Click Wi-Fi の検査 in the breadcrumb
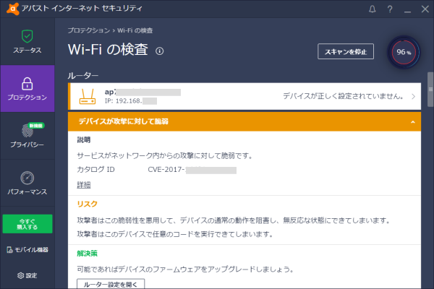This screenshot has height=289, width=434. [135, 30]
